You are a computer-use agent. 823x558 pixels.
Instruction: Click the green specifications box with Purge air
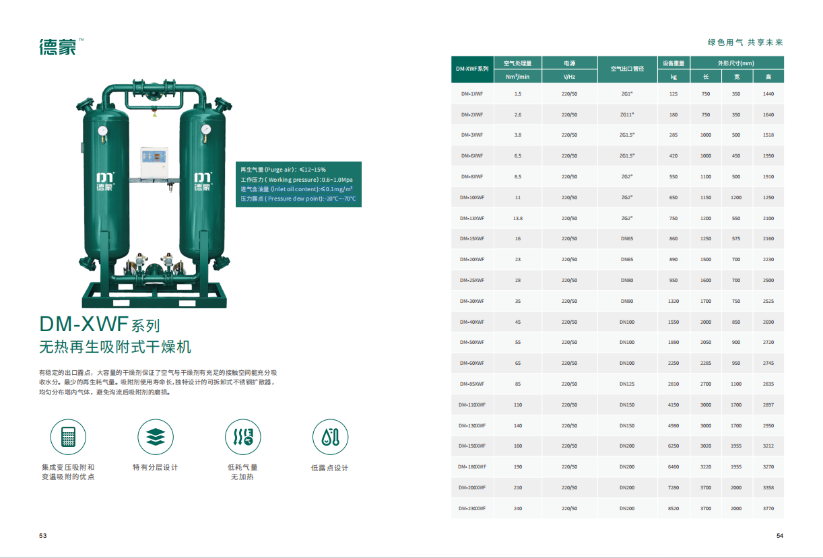tap(298, 184)
